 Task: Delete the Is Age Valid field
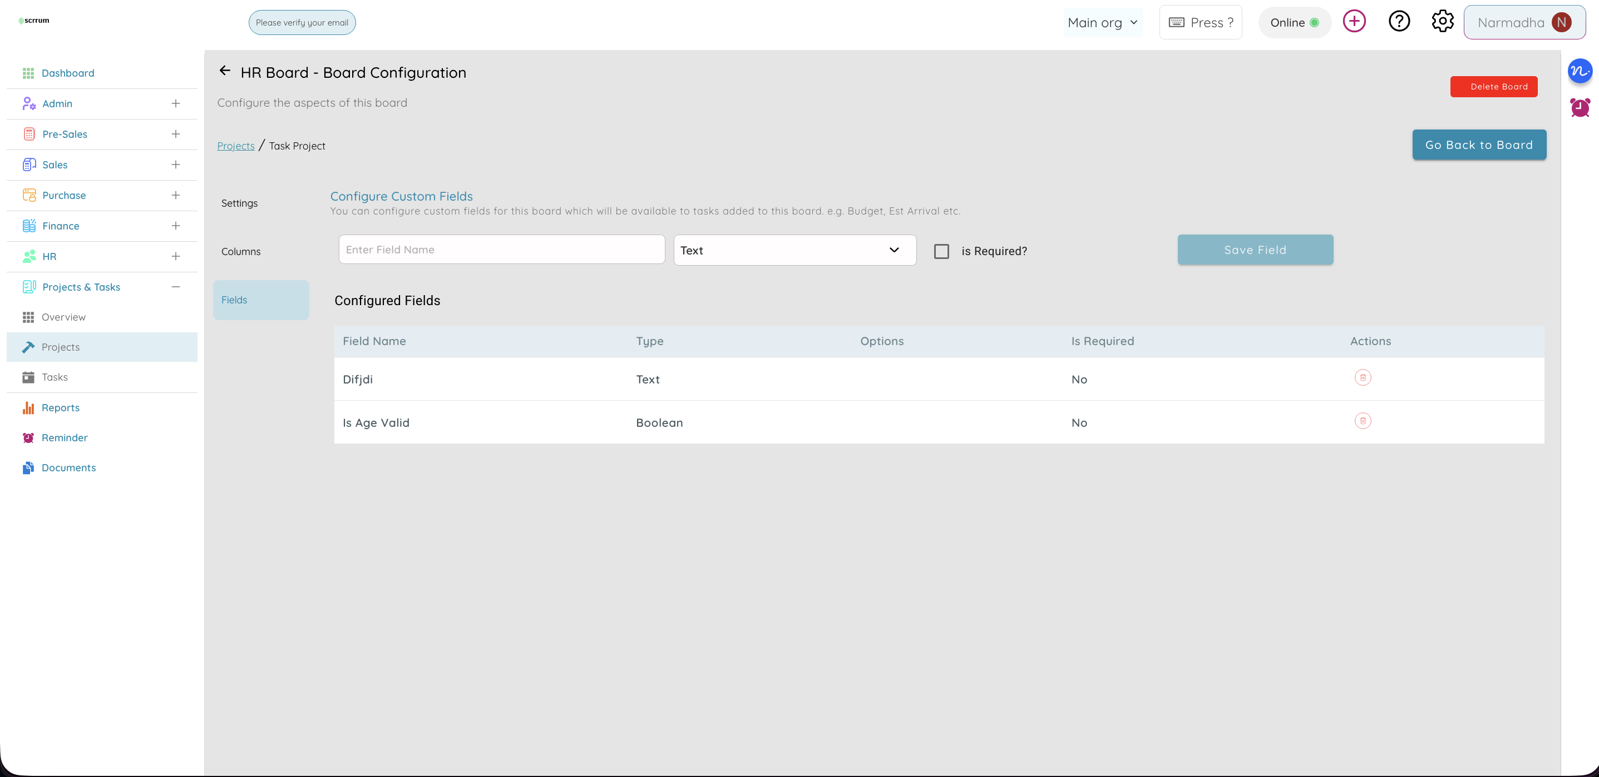[1363, 420]
